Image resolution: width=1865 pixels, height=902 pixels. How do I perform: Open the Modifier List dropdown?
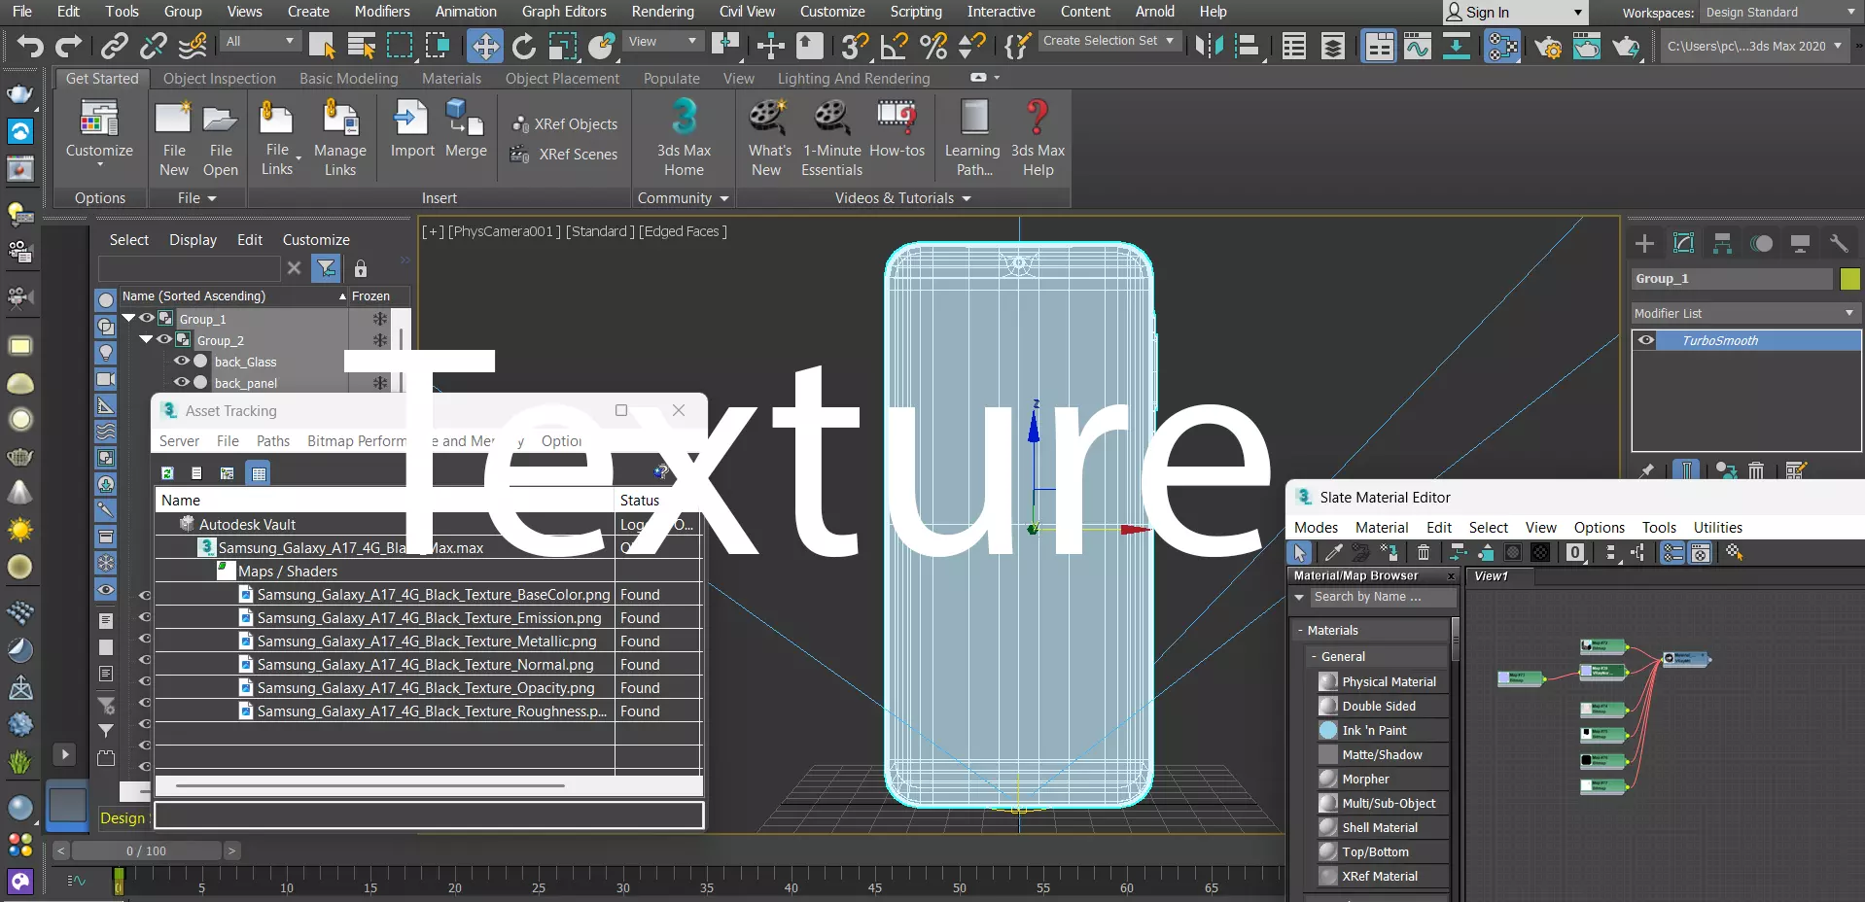click(1745, 313)
